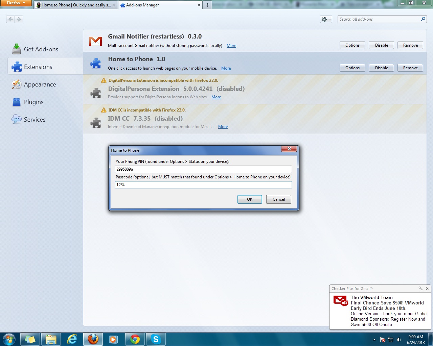Open Windows Explorer from the taskbar
Image resolution: width=433 pixels, height=346 pixels.
(51, 339)
